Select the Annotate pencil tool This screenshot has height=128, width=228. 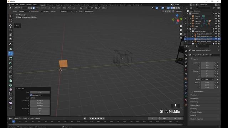pyautogui.click(x=11, y=44)
